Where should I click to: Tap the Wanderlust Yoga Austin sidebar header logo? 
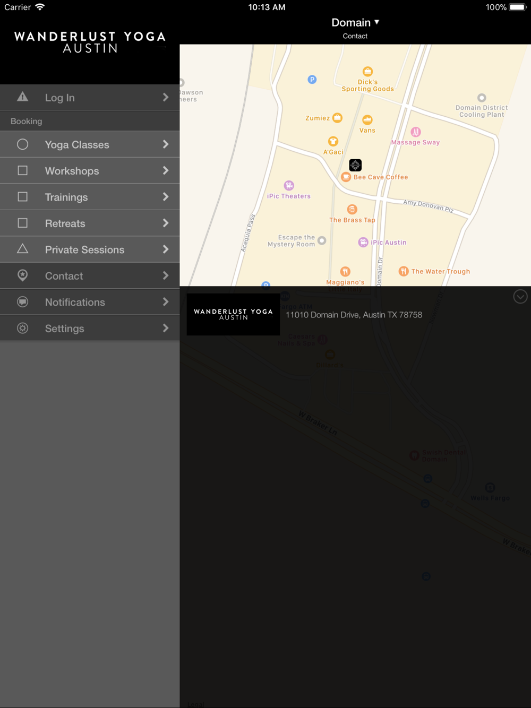90,42
